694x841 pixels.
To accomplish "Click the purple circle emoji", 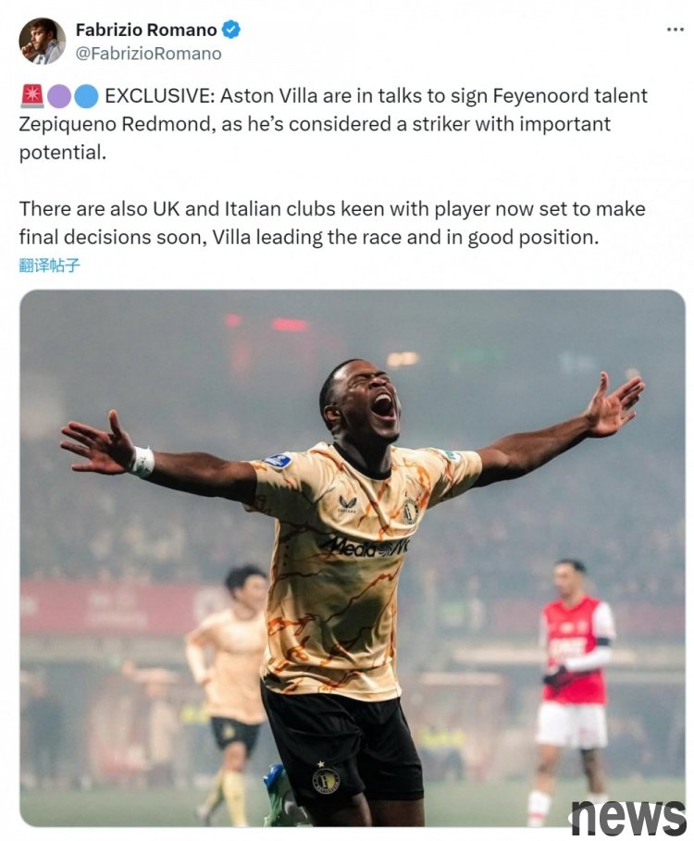I will point(59,96).
